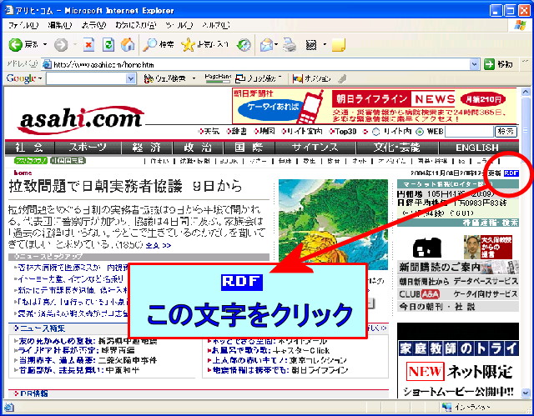The width and height of the screenshot is (534, 416).
Task: Refresh the page with green arrows icon
Action: pyautogui.click(x=108, y=44)
